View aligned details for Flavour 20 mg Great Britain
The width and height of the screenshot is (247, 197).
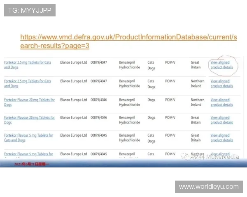pyautogui.click(x=221, y=120)
